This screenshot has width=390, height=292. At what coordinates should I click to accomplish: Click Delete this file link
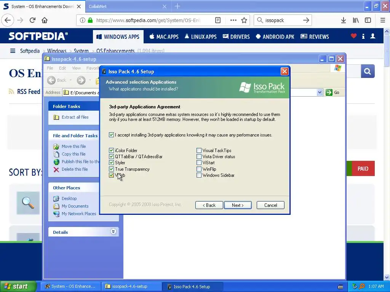tap(75, 169)
